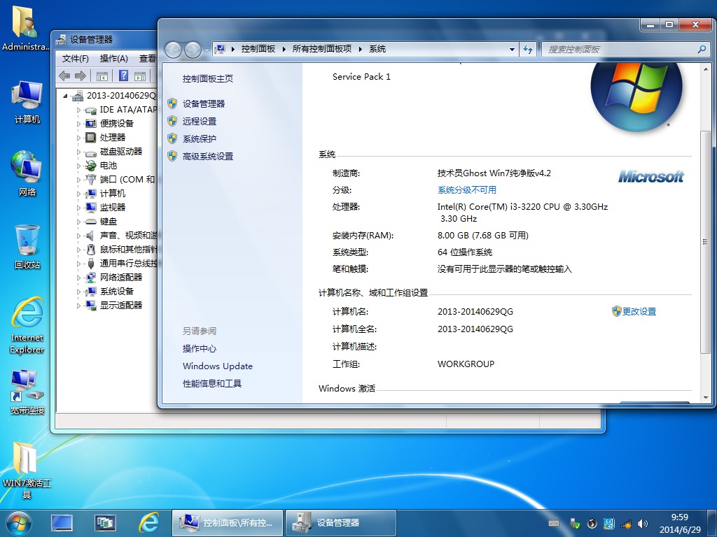The width and height of the screenshot is (717, 537).
Task: Expand the 网络适配器 node
Action: pyautogui.click(x=78, y=278)
